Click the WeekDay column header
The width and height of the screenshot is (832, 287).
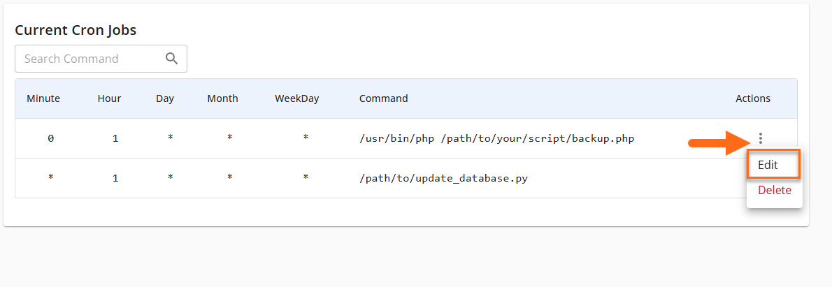(x=296, y=98)
